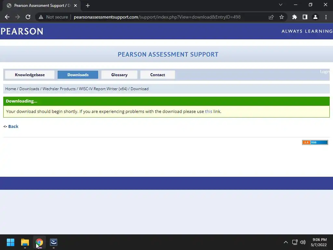Open File Explorer from taskbar
333x250 pixels.
point(25,242)
